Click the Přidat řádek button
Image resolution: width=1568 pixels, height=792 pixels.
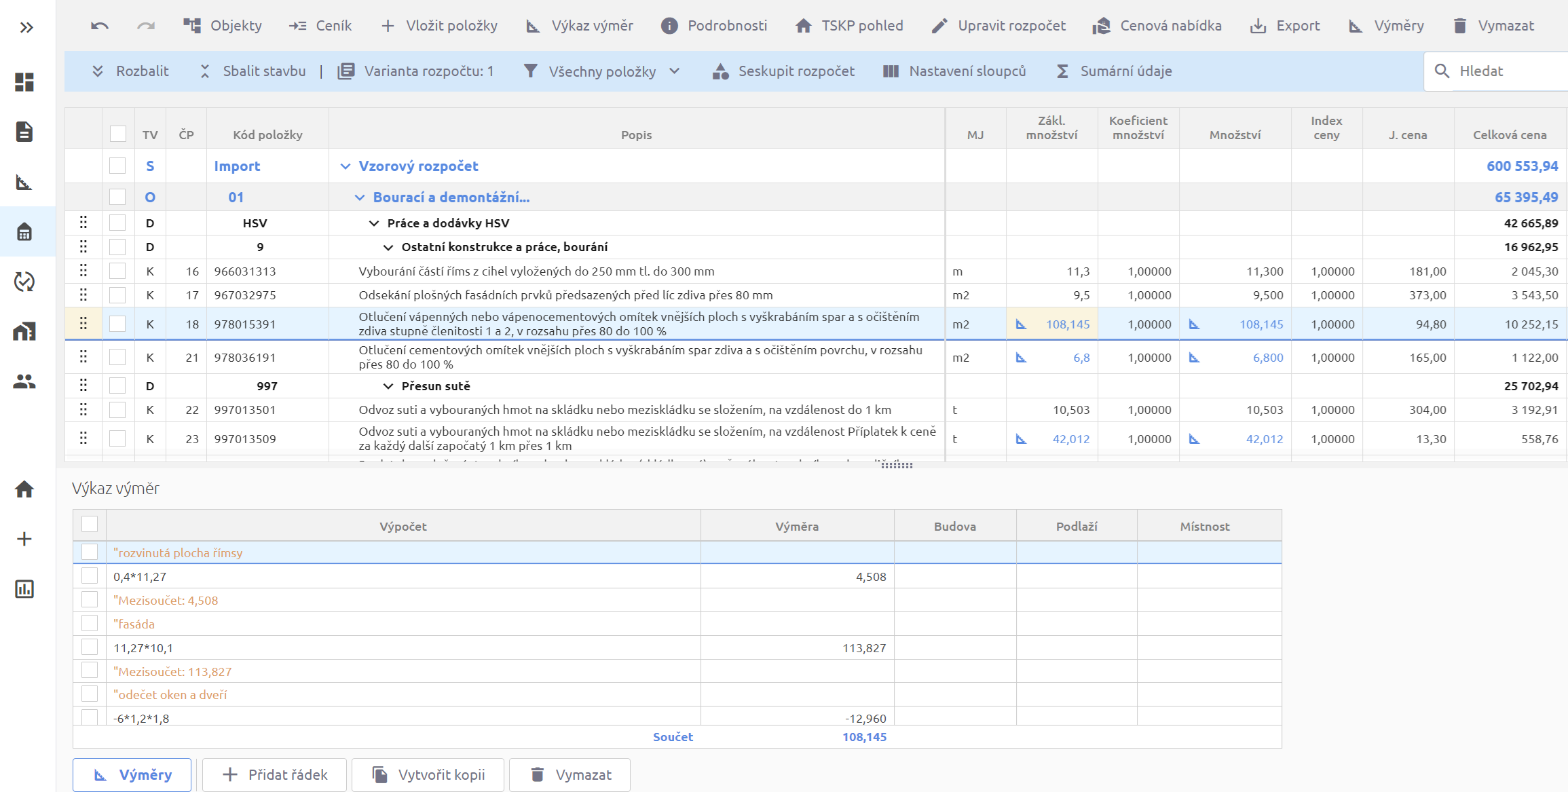tap(275, 774)
